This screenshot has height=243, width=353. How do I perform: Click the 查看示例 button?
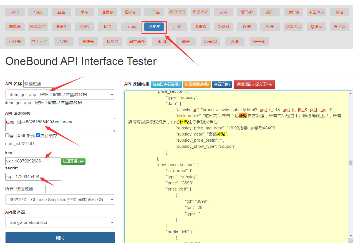(222, 84)
